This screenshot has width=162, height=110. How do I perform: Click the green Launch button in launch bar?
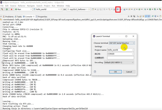pyautogui.click(x=7, y=9)
